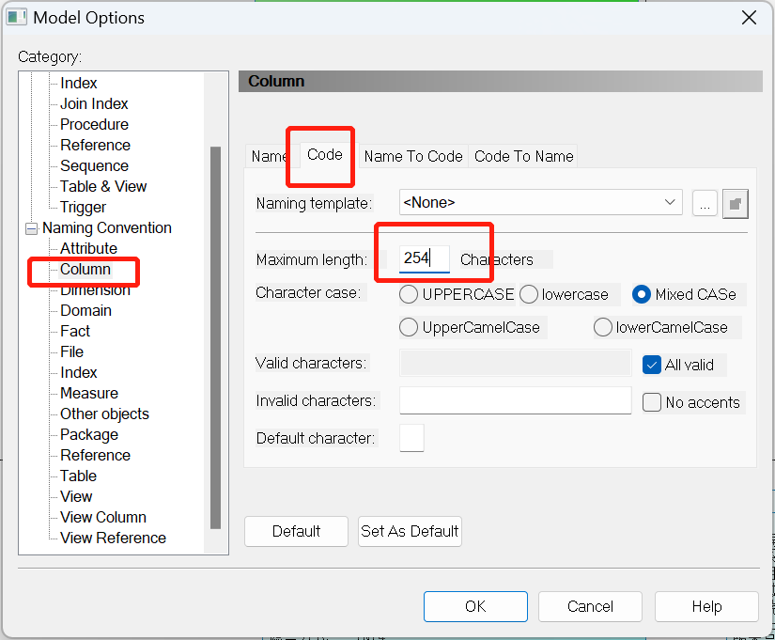Click the naming template properties icon button
Image resolution: width=775 pixels, height=640 pixels.
(735, 203)
